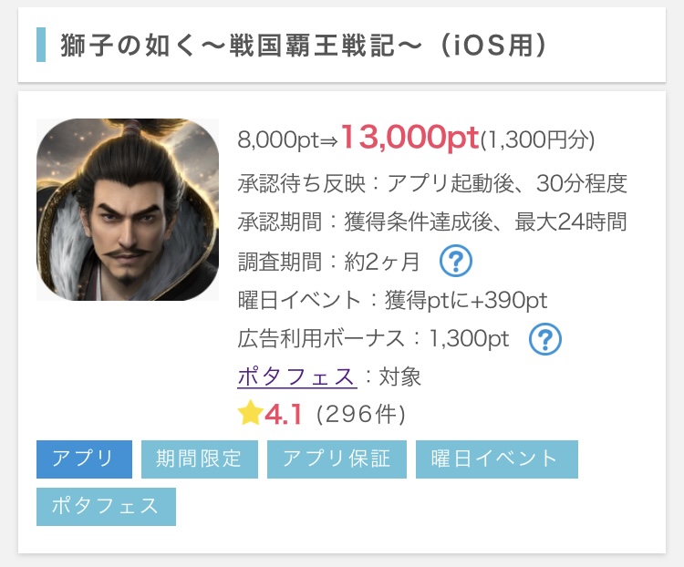Click the 調査期間 約2ヶ月 text
684x567 pixels.
coord(328,262)
